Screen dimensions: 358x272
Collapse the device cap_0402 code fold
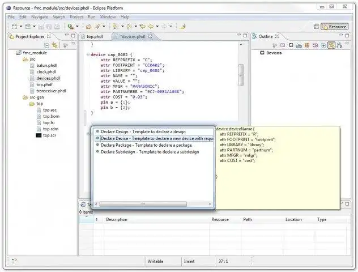(87, 54)
